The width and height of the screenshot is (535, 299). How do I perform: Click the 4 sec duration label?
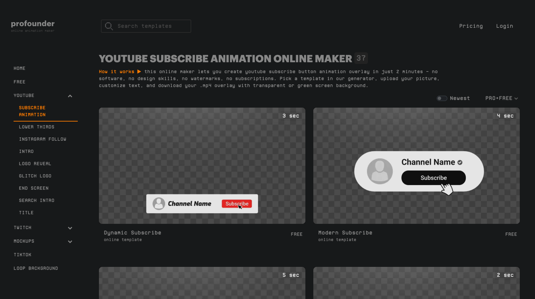(505, 116)
